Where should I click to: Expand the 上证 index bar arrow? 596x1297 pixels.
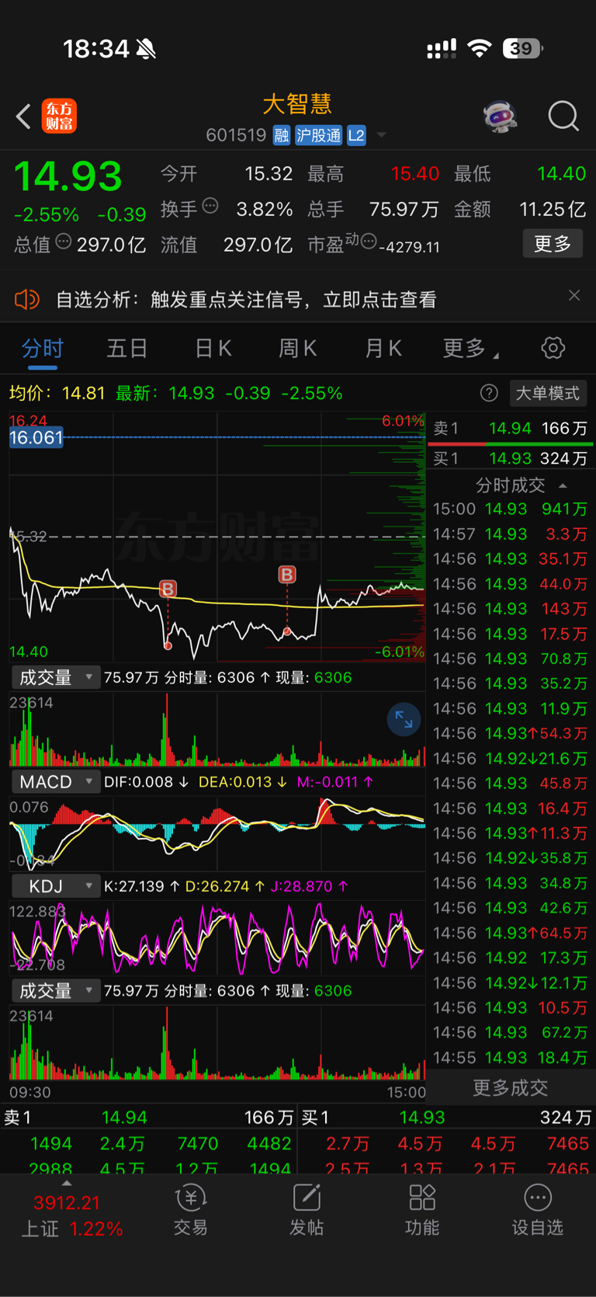point(67,1184)
